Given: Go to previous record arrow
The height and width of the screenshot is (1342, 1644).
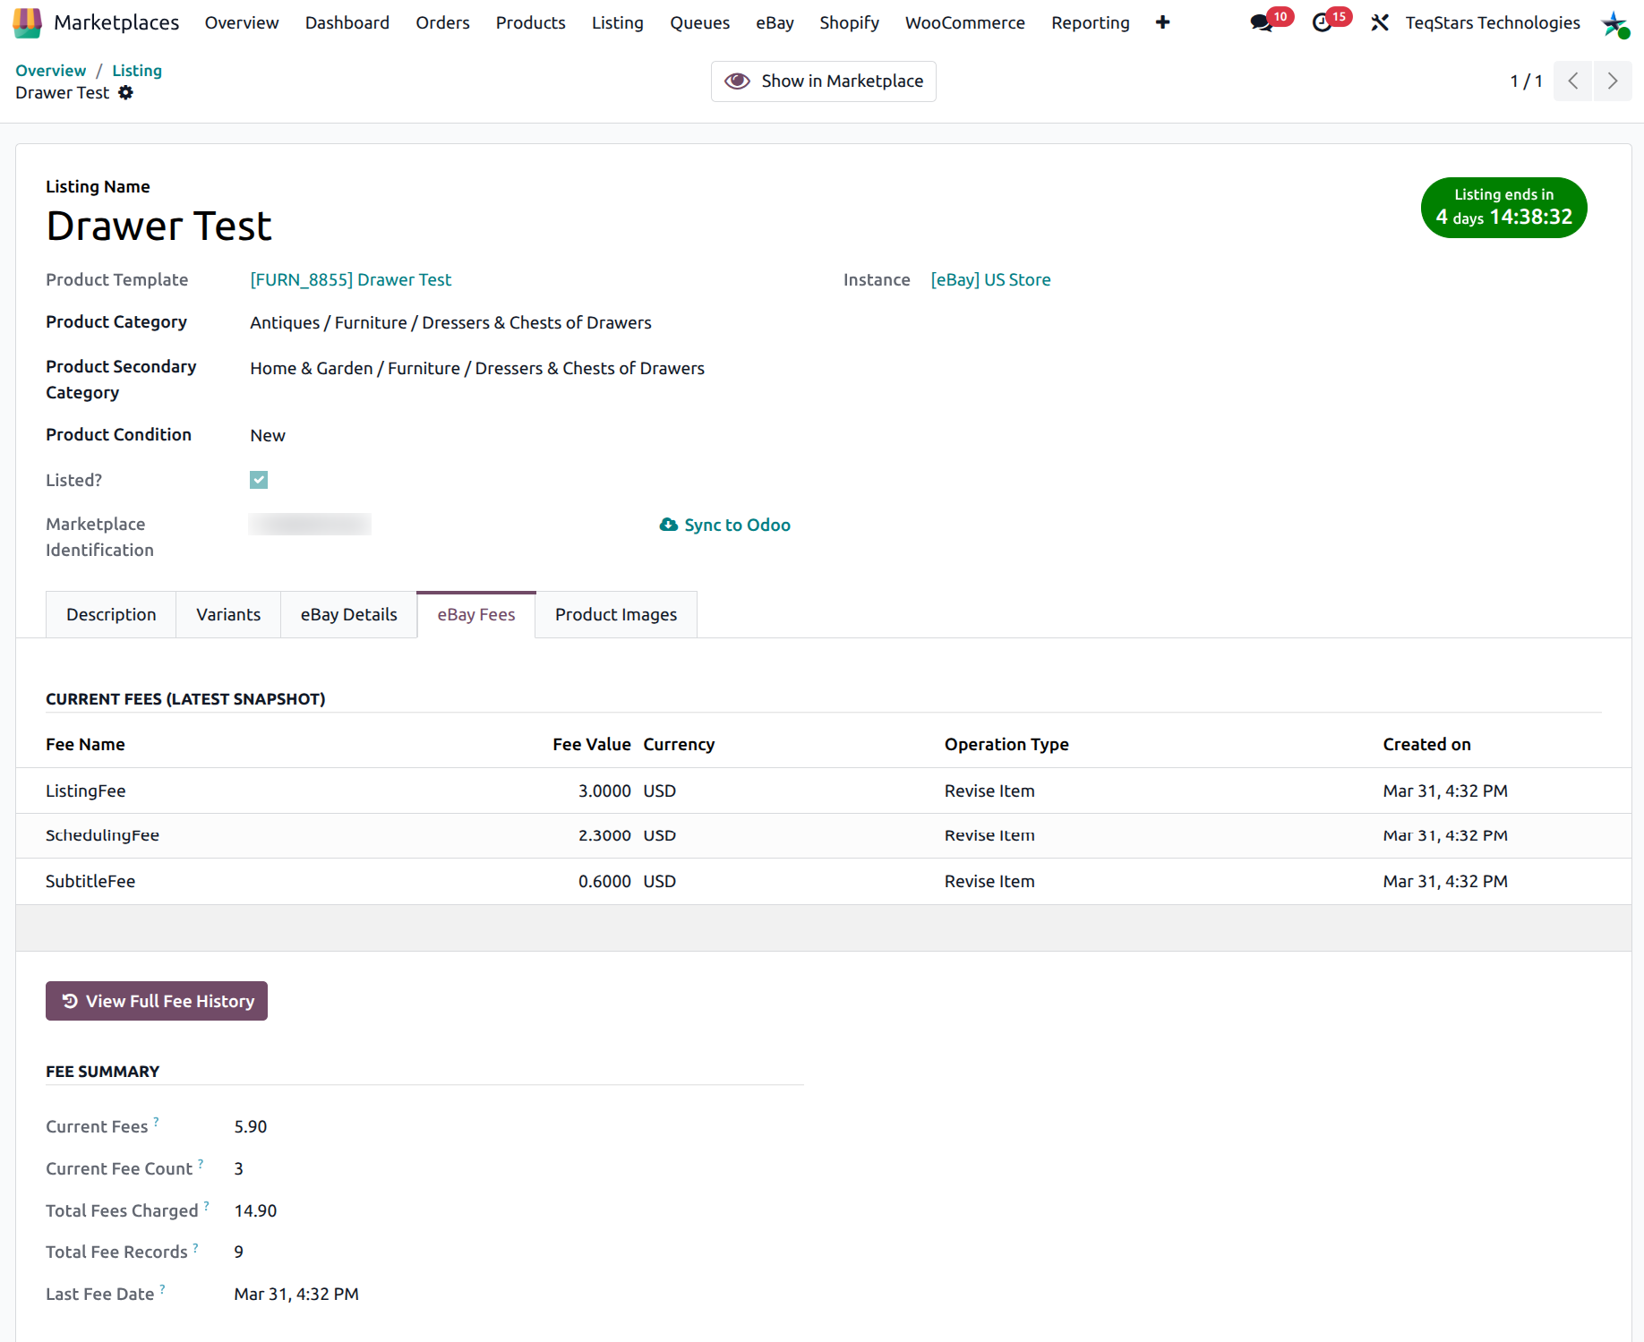Looking at the screenshot, I should point(1572,81).
